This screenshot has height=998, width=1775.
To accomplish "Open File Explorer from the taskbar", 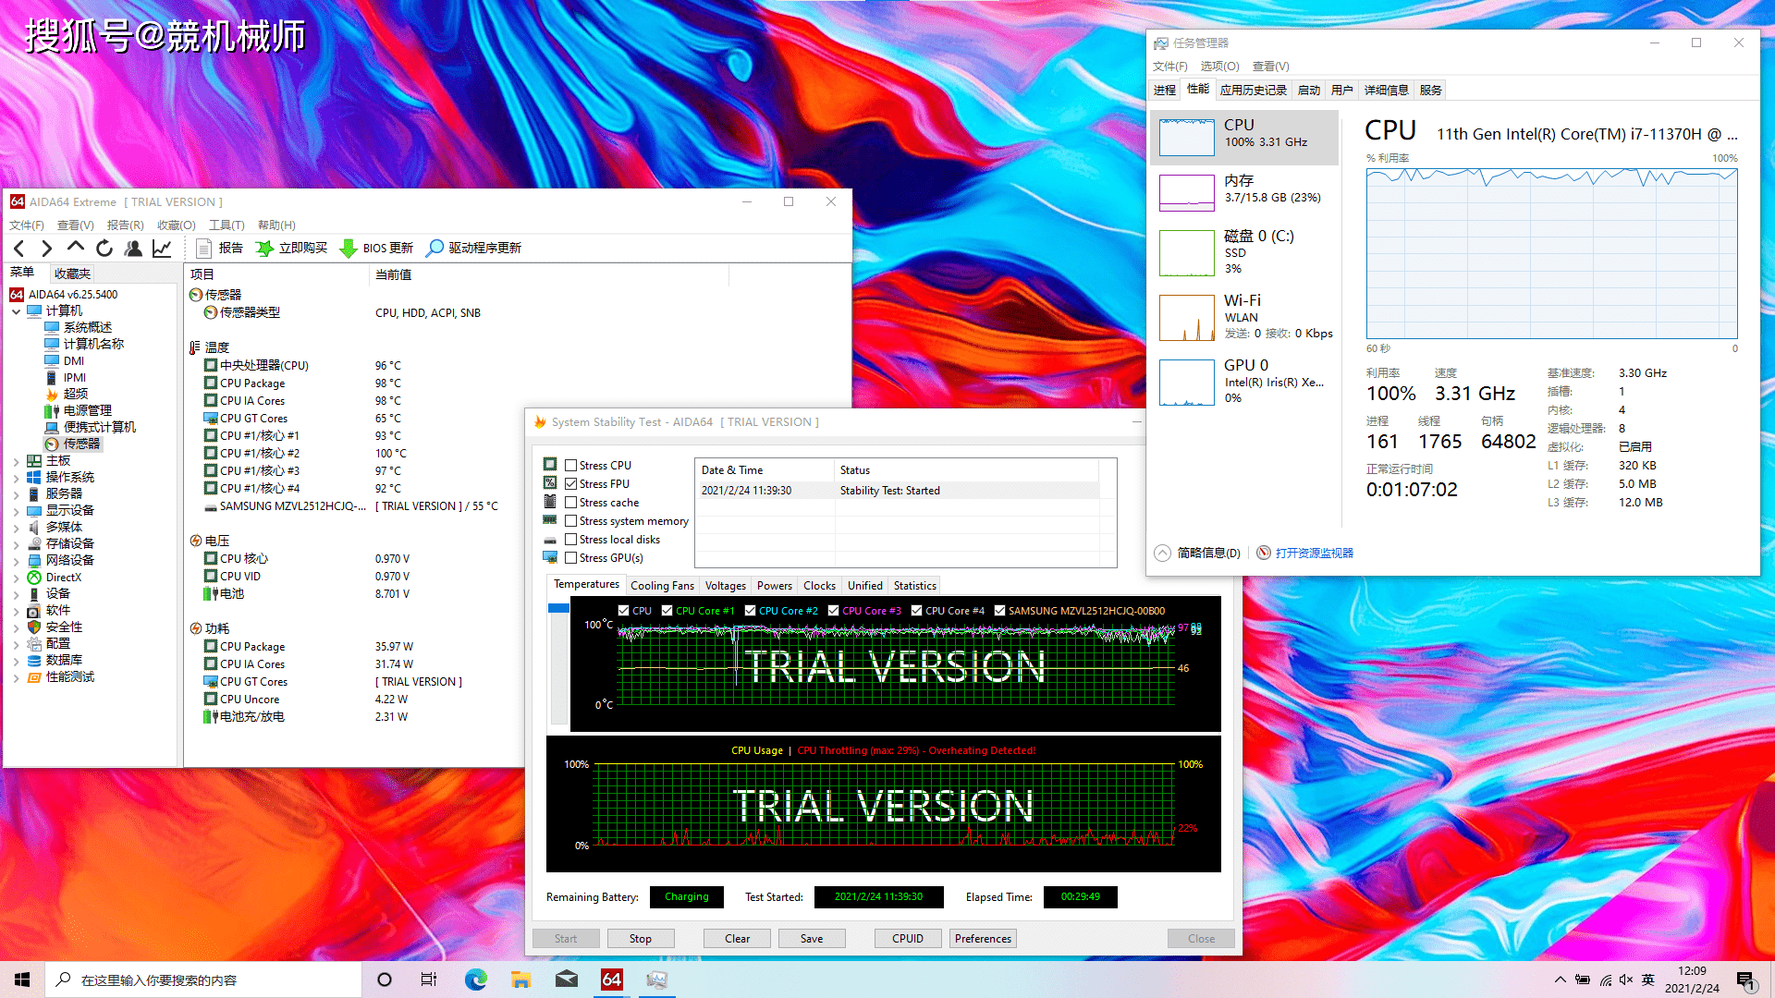I will [520, 980].
